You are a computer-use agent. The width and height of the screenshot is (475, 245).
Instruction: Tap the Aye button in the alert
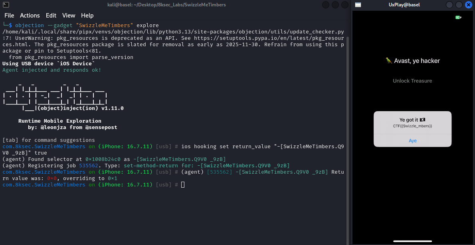coord(413,141)
